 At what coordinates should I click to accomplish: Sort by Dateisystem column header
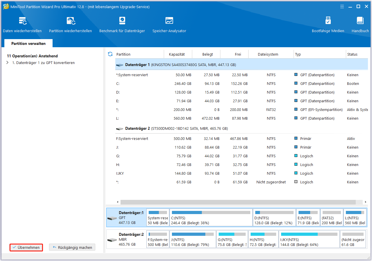click(268, 54)
